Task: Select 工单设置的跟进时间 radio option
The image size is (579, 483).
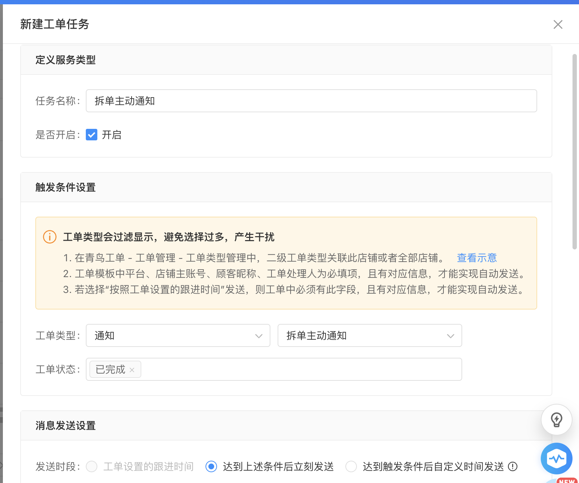Action: point(92,466)
